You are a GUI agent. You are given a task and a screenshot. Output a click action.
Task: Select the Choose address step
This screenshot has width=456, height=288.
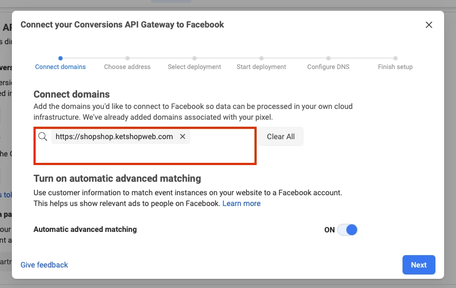pos(128,67)
